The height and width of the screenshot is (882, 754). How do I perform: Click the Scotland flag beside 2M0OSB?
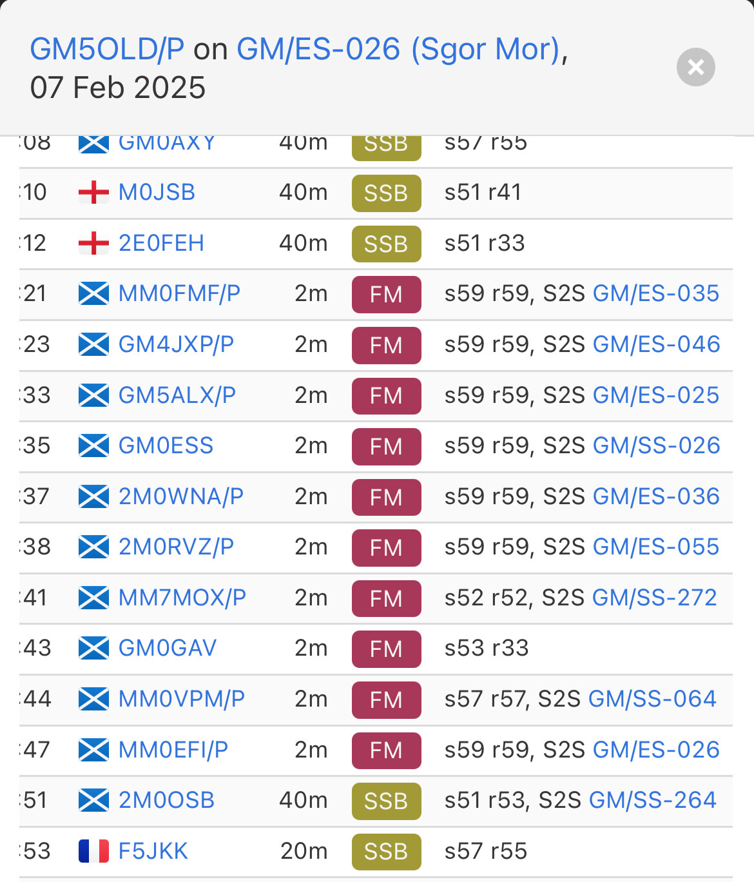(x=93, y=800)
